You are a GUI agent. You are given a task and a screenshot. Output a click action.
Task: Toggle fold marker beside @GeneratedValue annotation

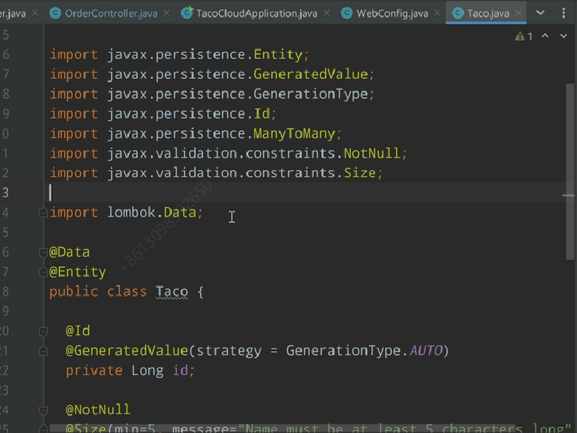pyautogui.click(x=43, y=351)
